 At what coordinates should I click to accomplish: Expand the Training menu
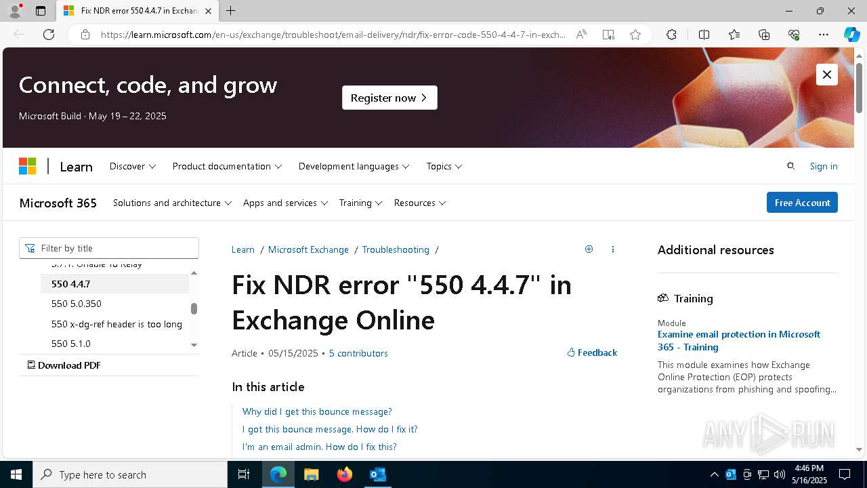point(360,203)
